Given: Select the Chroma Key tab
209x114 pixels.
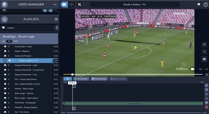Looking at the screenshot, I should pyautogui.click(x=81, y=79).
